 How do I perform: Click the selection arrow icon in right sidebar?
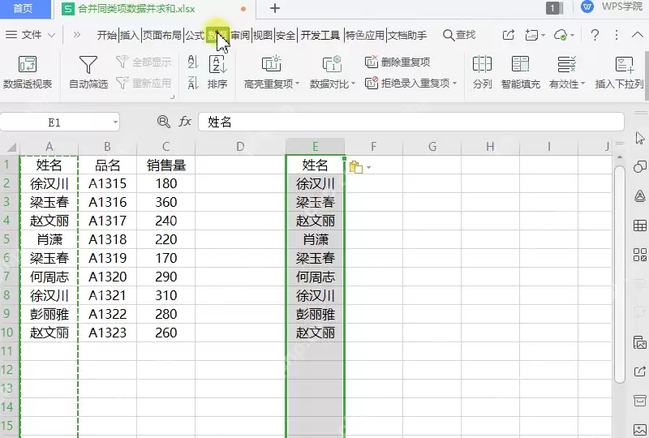pyautogui.click(x=640, y=138)
